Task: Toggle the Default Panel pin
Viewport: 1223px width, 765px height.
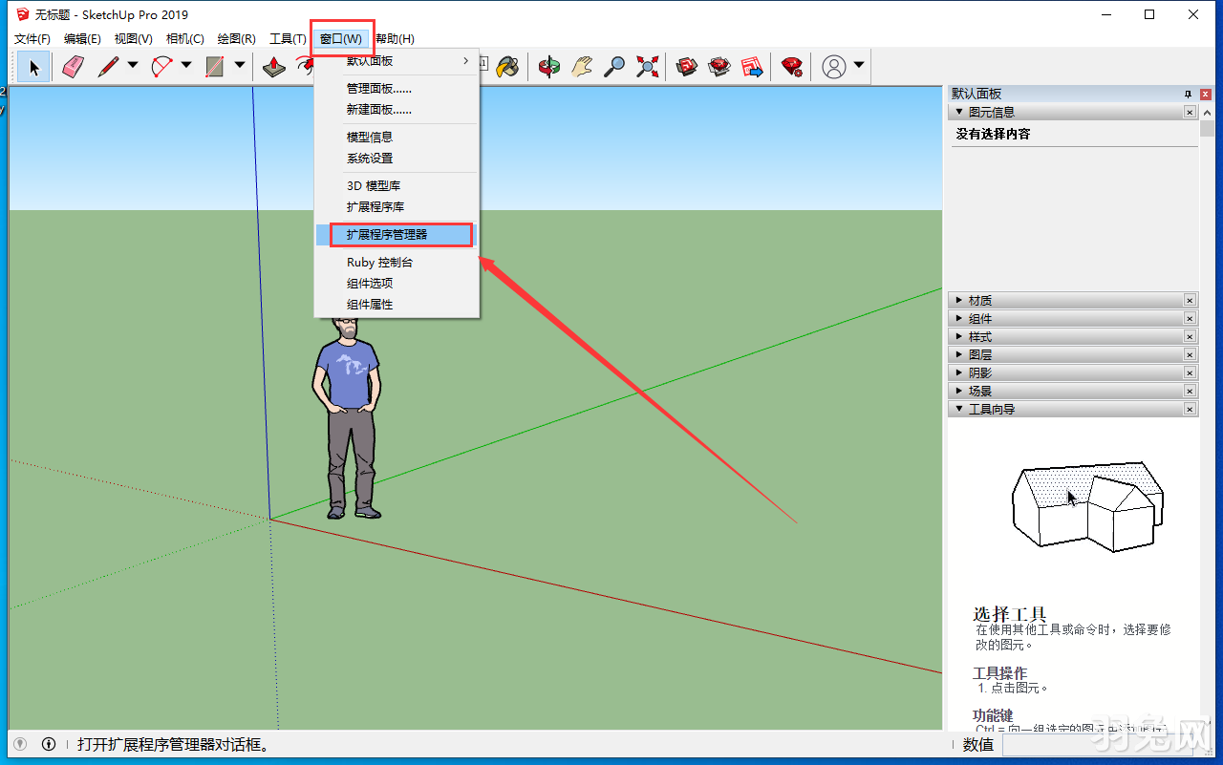Action: tap(1187, 94)
